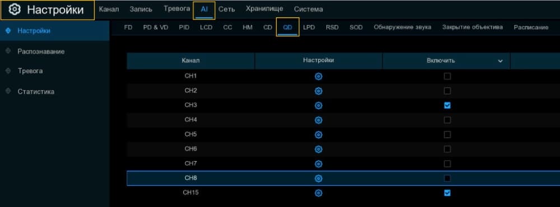This screenshot has height=207, width=560.
Task: Open settings gear for channel CH1
Action: click(x=319, y=77)
